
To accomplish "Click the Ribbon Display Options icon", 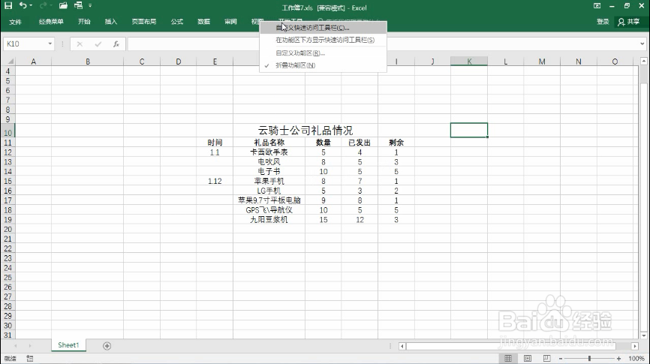I will [x=597, y=6].
